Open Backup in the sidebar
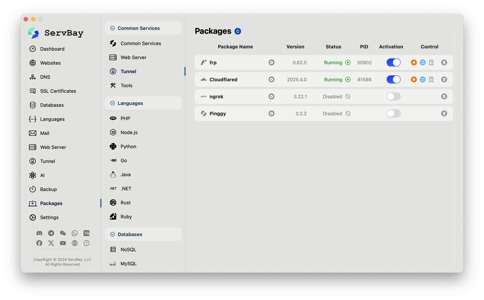This screenshot has height=300, width=484. pyautogui.click(x=48, y=189)
